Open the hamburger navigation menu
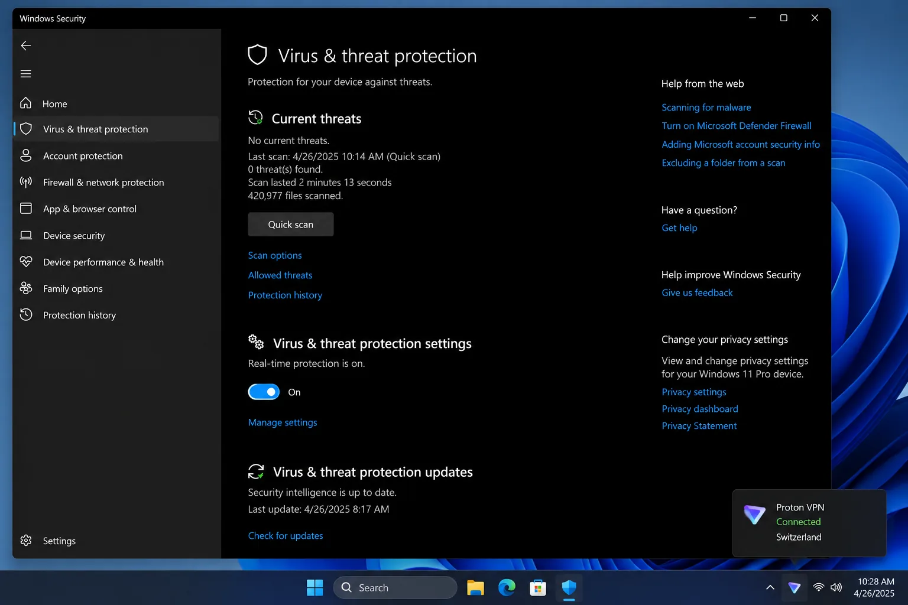Screen dimensions: 908x605 point(26,74)
